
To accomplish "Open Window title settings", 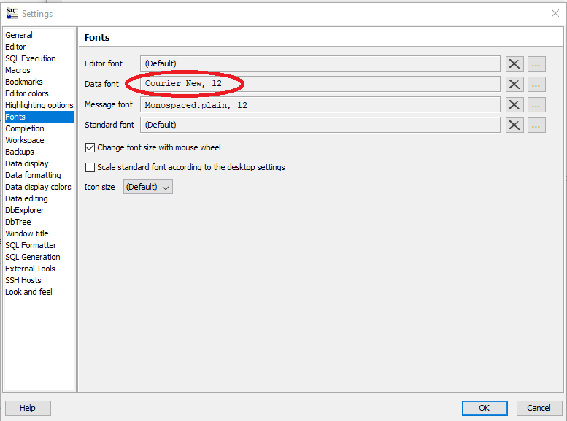I will pyautogui.click(x=39, y=233).
